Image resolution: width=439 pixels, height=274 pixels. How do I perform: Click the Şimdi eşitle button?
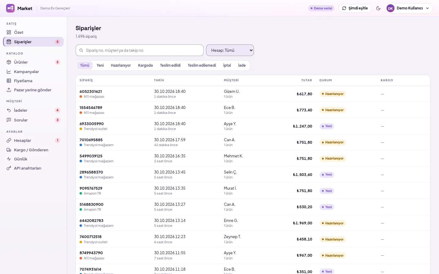click(x=355, y=8)
